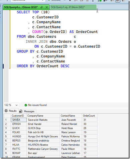Click the Berglunds snabbköp cell
The height and width of the screenshot is (159, 130).
tap(43, 141)
